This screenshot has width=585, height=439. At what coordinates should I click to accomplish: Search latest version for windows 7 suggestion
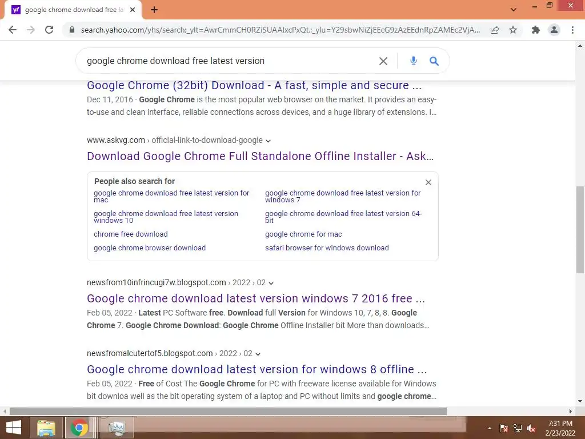click(x=343, y=197)
